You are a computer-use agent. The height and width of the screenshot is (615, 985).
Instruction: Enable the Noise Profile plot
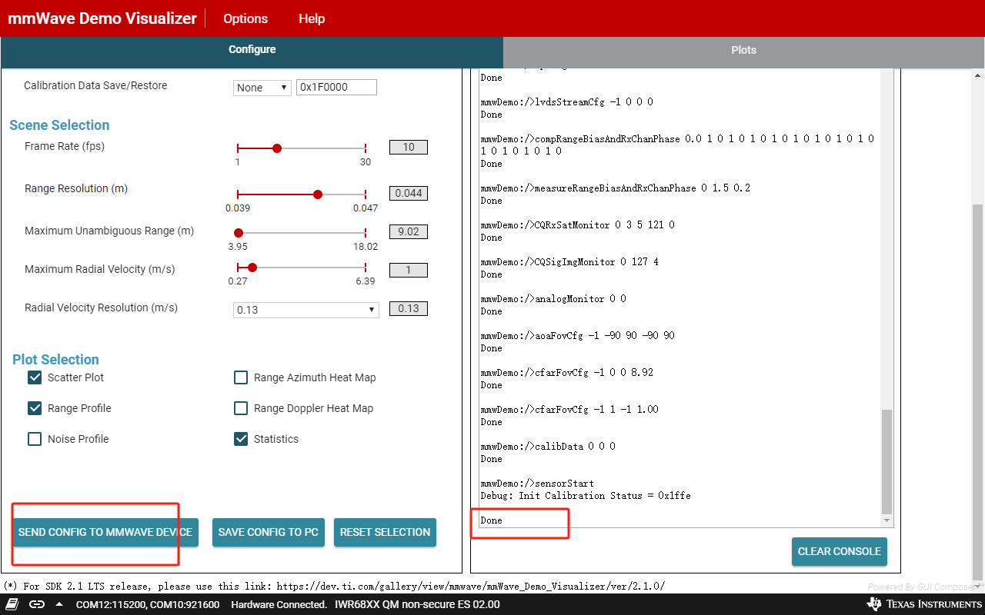tap(34, 438)
